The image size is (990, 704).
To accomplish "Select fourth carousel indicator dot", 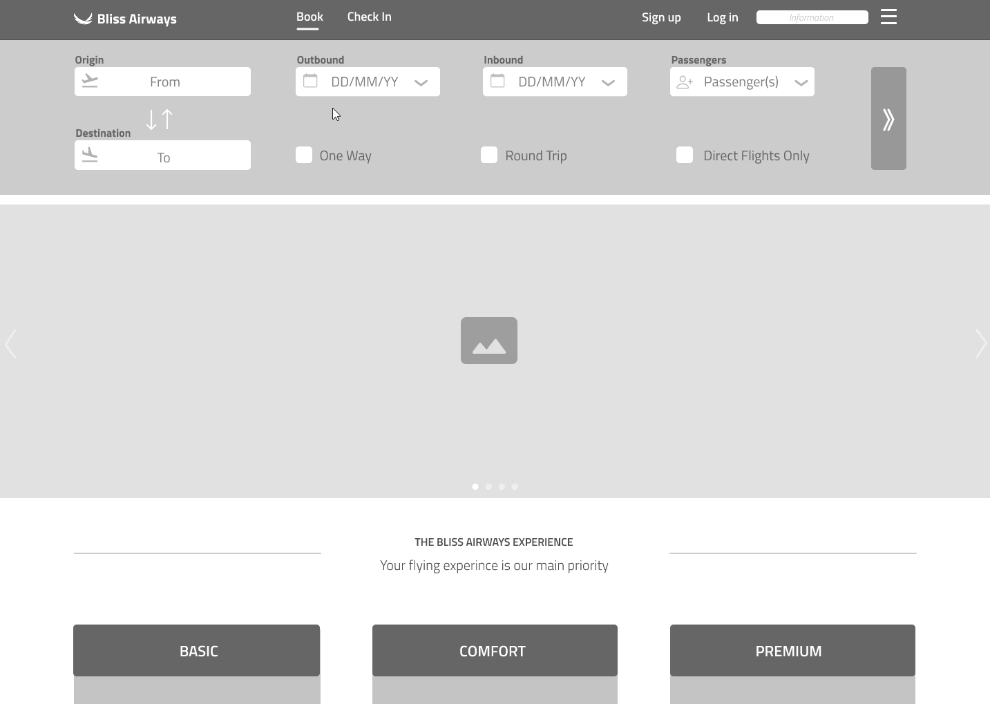I will pos(515,486).
